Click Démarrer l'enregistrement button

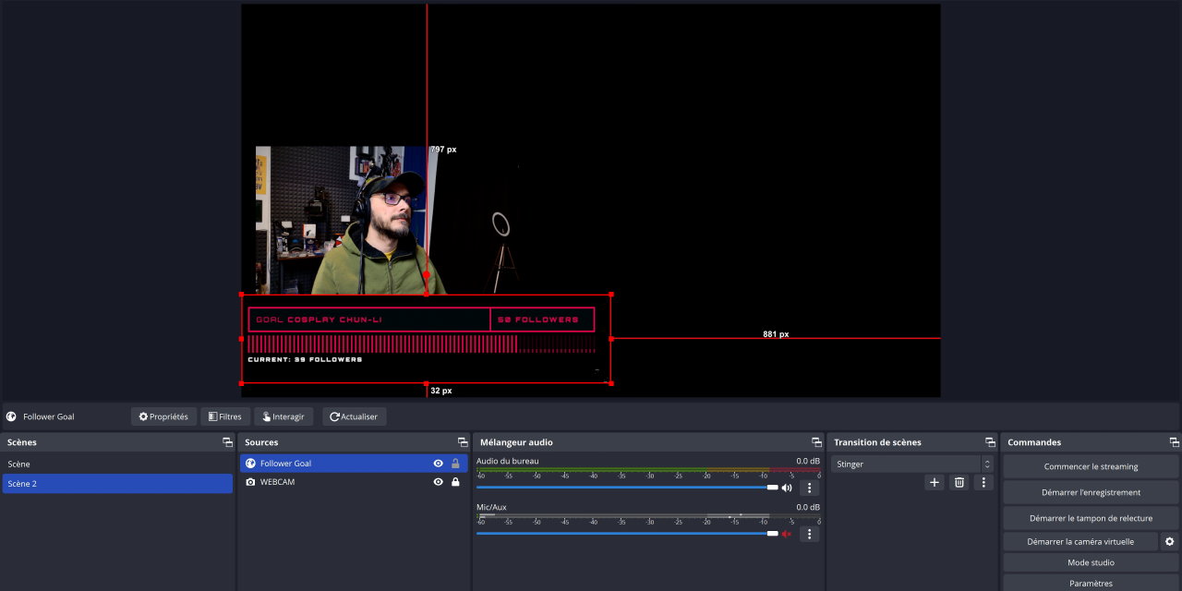point(1091,492)
